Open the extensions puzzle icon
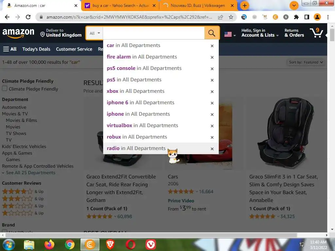This screenshot has width=335, height=251. click(x=296, y=17)
